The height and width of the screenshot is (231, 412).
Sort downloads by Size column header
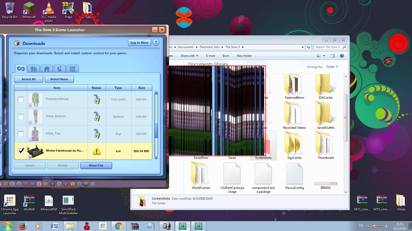pos(142,88)
